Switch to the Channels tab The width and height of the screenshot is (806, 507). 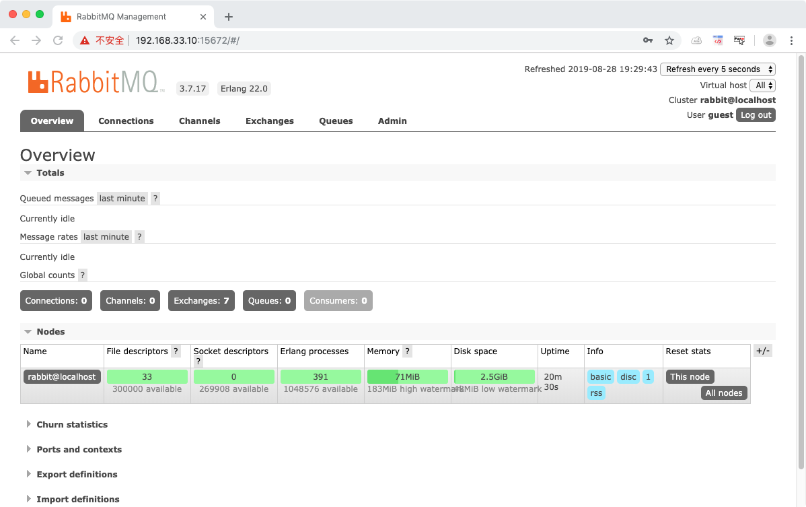point(199,121)
